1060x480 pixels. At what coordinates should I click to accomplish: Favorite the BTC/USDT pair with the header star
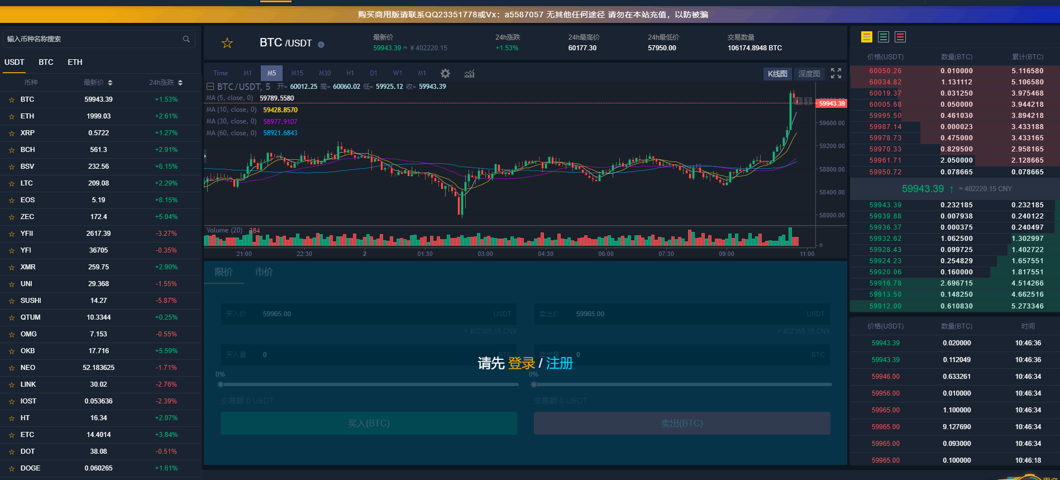pyautogui.click(x=227, y=43)
